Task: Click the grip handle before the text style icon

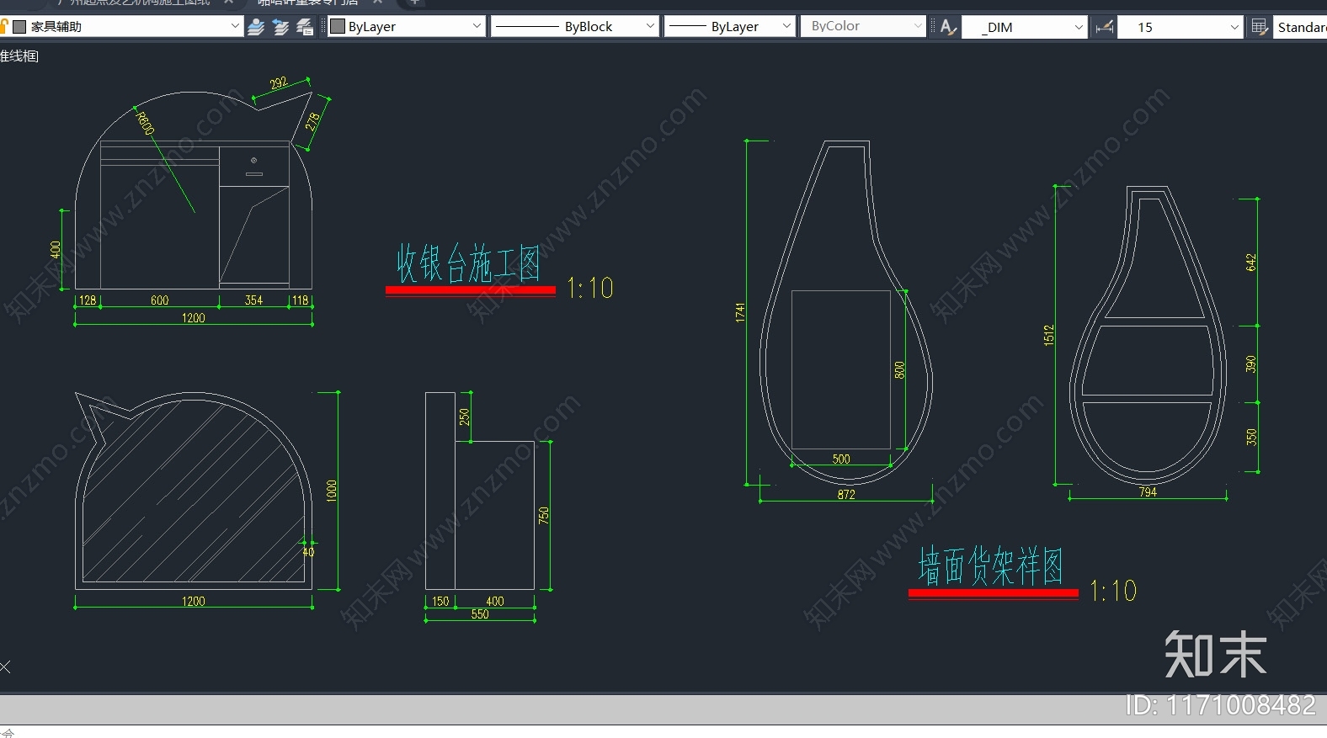Action: [x=933, y=27]
